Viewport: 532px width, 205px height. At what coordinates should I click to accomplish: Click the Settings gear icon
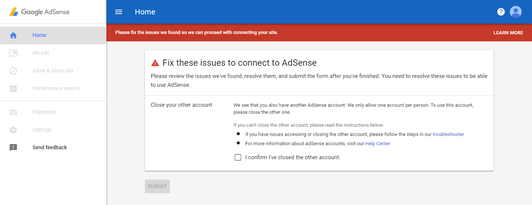pos(13,130)
